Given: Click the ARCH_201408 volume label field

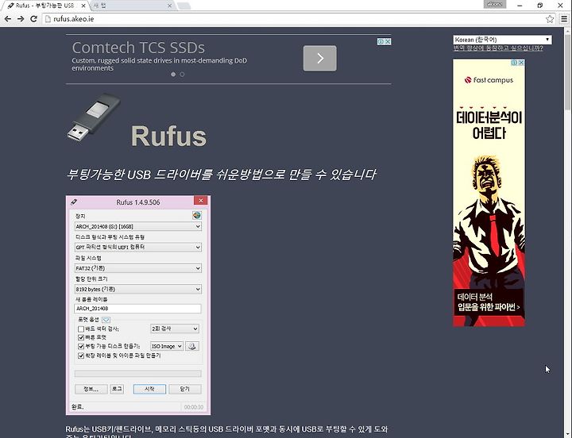Looking at the screenshot, I should point(137,309).
